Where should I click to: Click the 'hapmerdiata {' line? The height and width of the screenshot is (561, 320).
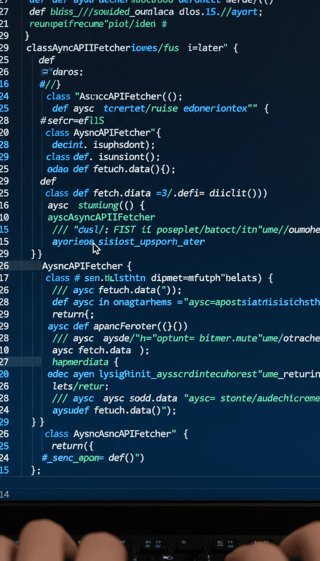click(x=85, y=362)
